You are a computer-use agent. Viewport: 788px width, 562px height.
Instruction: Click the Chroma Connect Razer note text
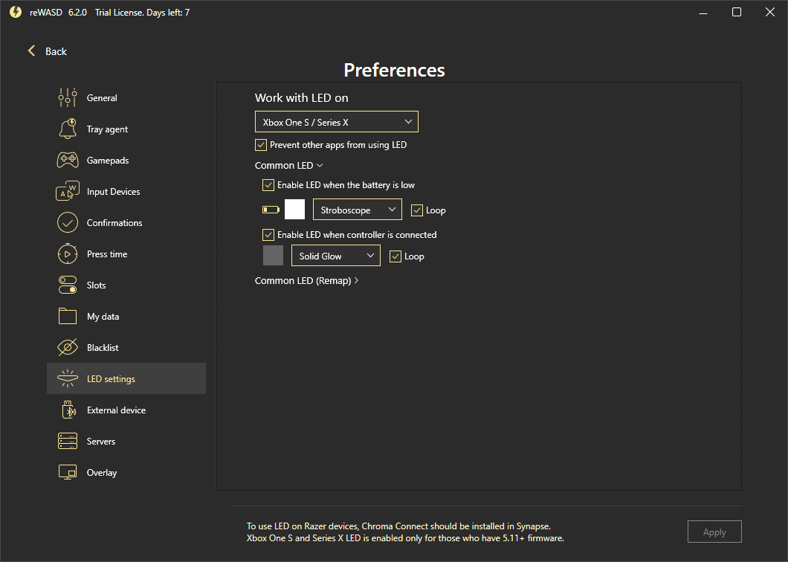click(x=398, y=526)
